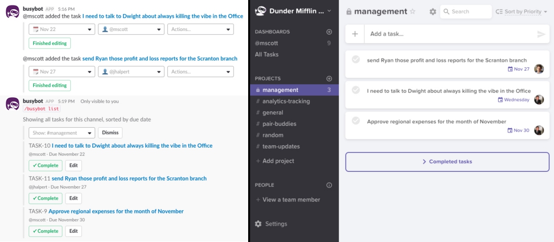Click the Nov 27 due date on Ryan task
The width and height of the screenshot is (554, 242).
(x=518, y=69)
